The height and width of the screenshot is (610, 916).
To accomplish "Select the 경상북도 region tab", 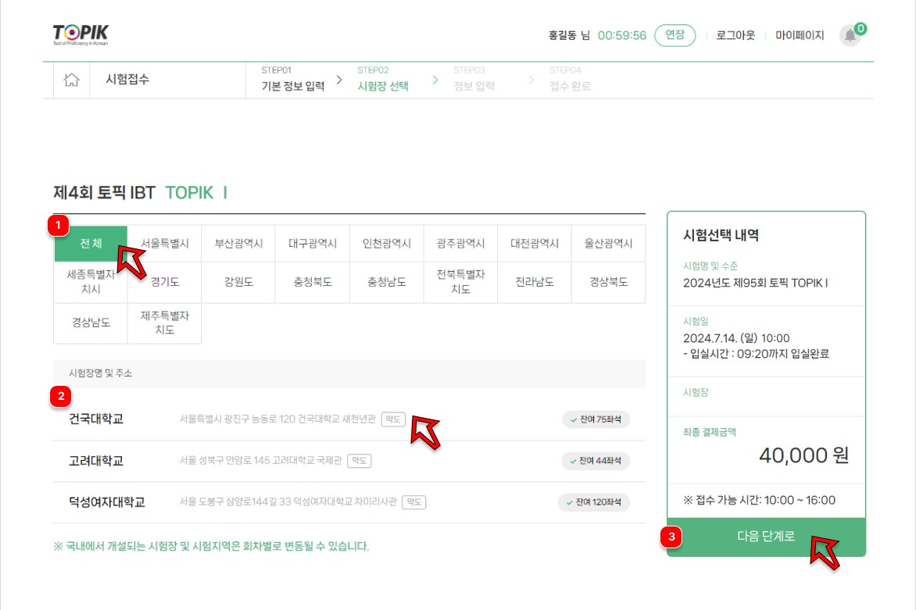I will tap(608, 282).
